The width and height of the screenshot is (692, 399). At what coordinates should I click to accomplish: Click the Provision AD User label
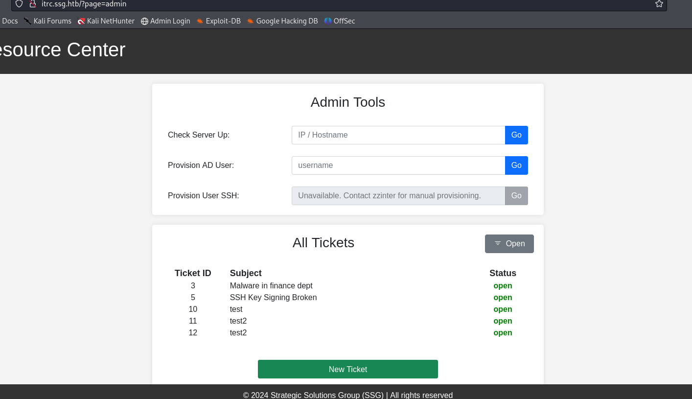coord(201,165)
